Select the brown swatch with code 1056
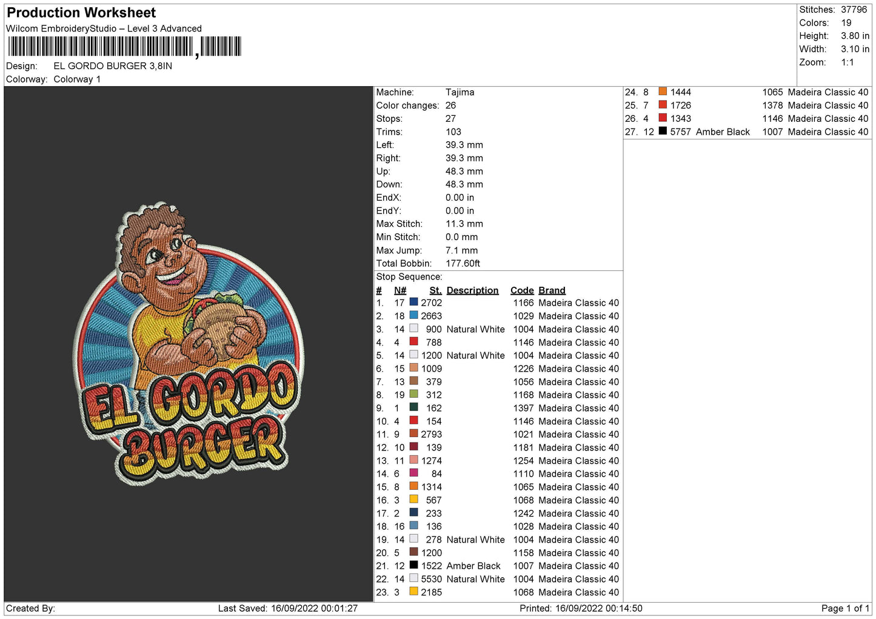This screenshot has height=619, width=876. pos(413,381)
